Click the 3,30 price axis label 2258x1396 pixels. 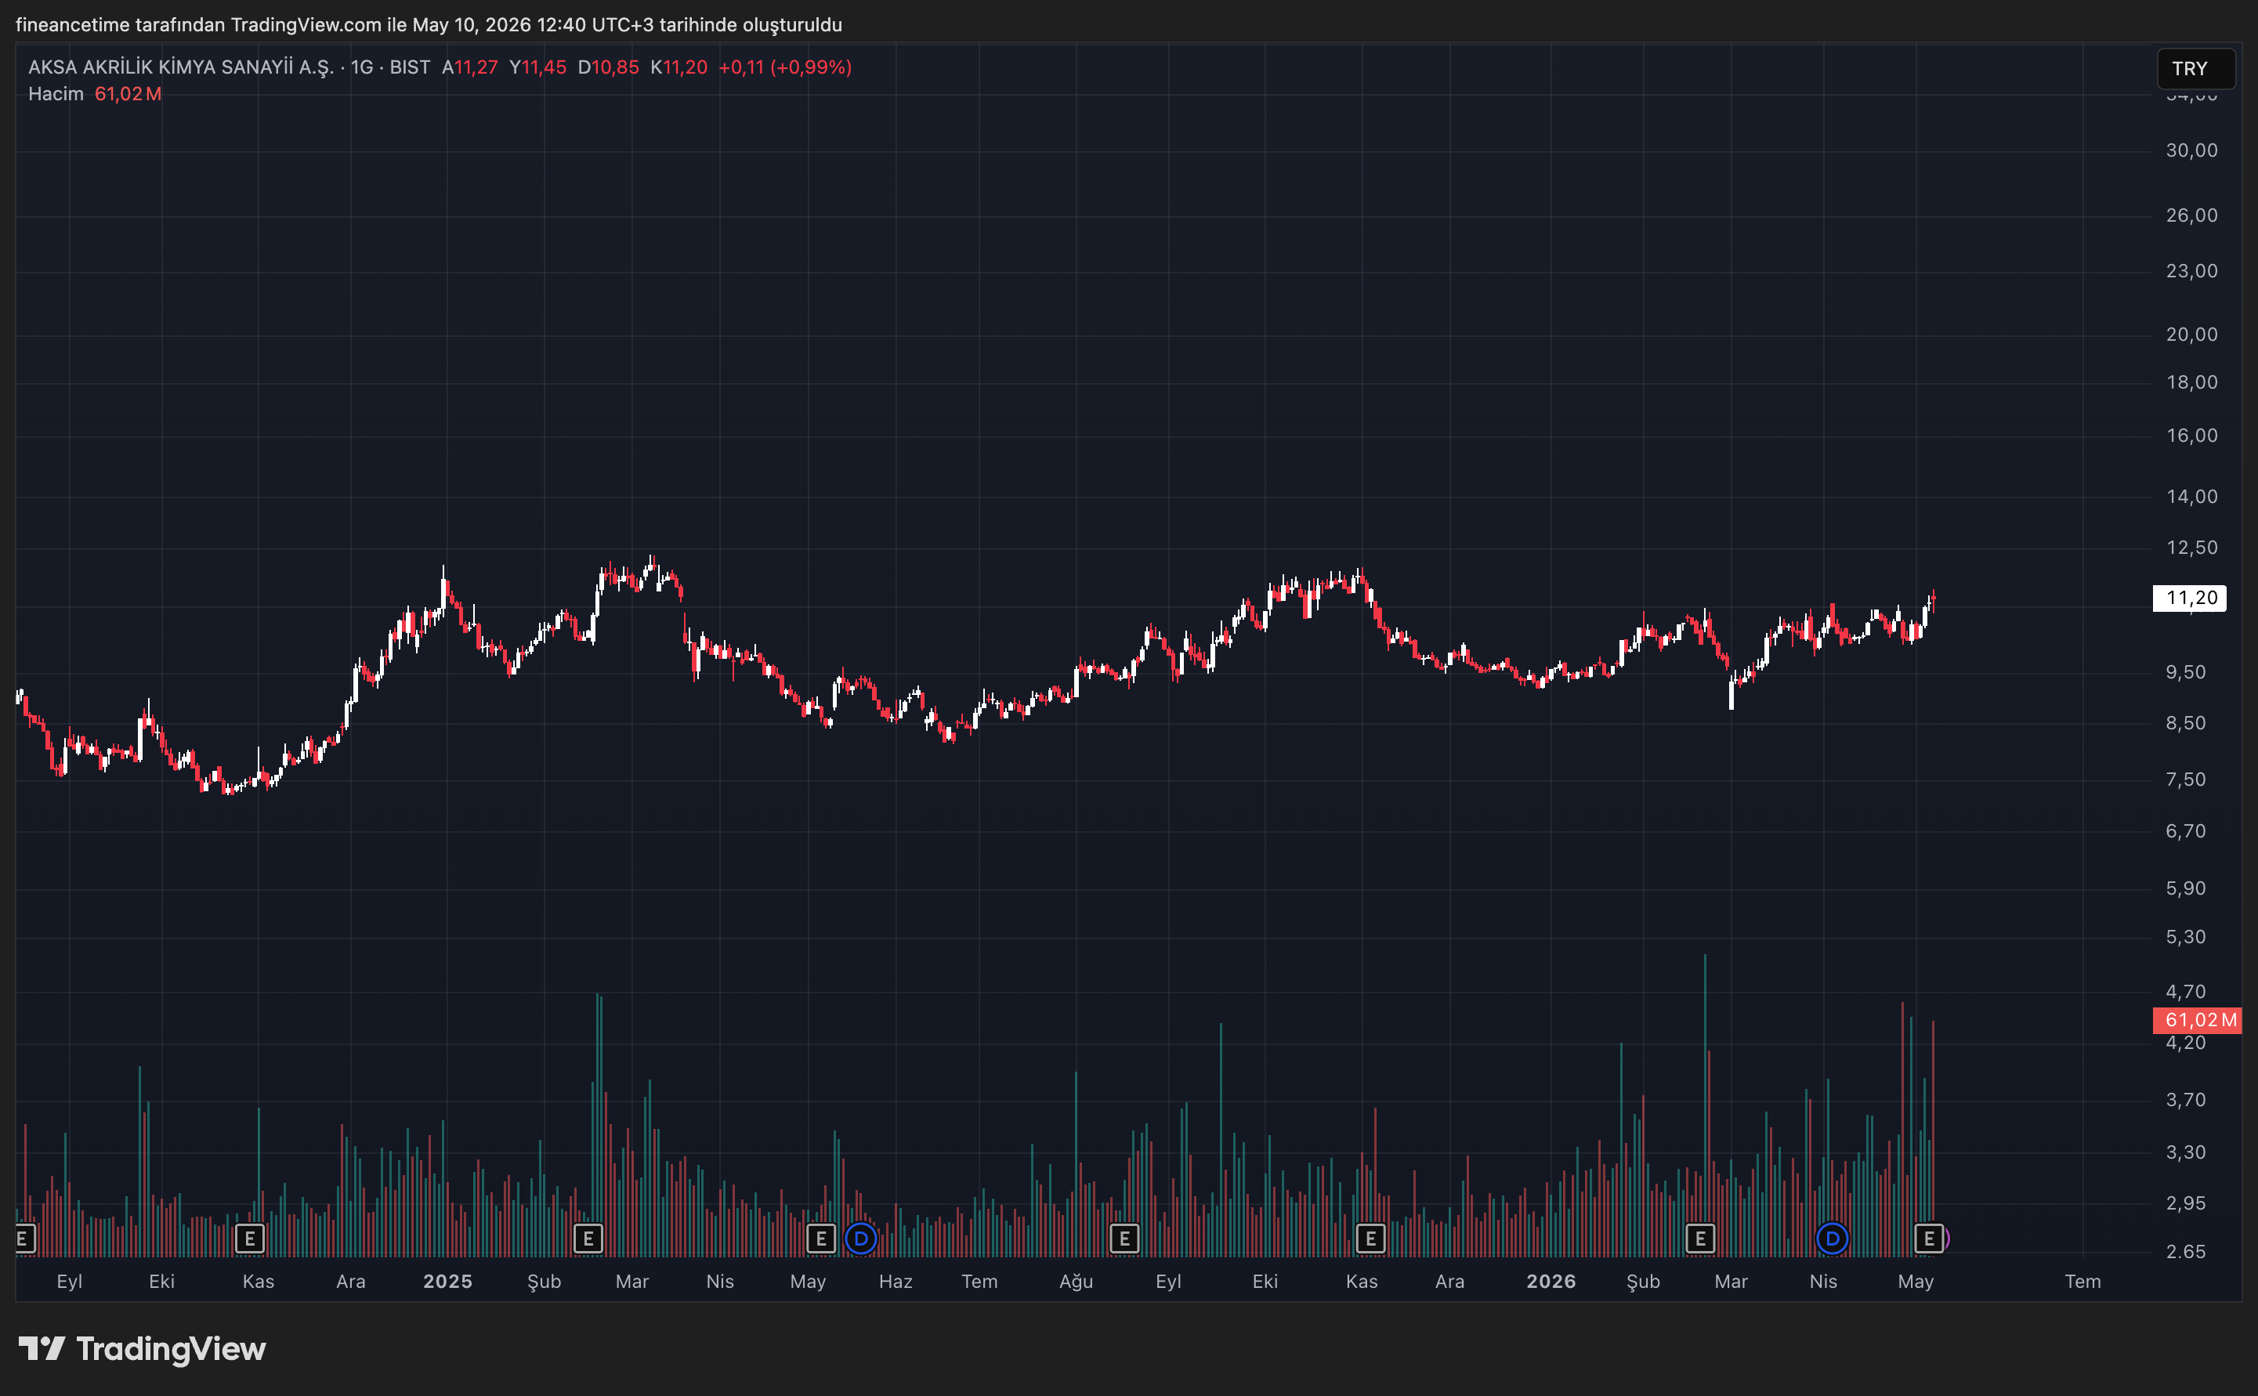point(2185,1152)
